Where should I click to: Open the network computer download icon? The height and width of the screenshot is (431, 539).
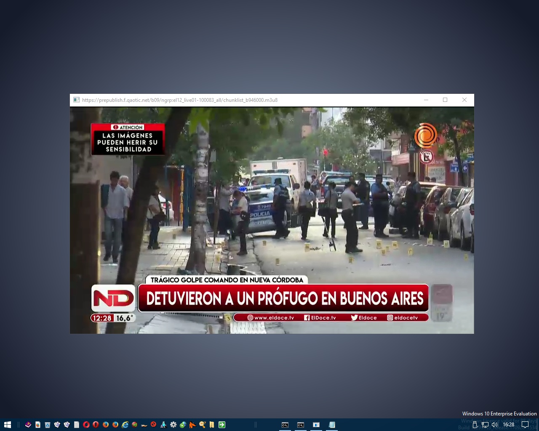(x=163, y=425)
